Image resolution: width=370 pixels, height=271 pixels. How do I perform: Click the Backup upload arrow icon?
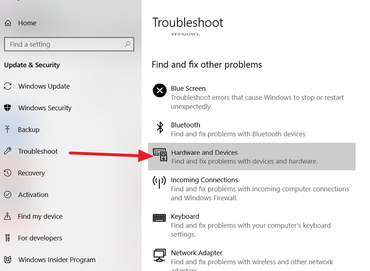click(x=7, y=130)
